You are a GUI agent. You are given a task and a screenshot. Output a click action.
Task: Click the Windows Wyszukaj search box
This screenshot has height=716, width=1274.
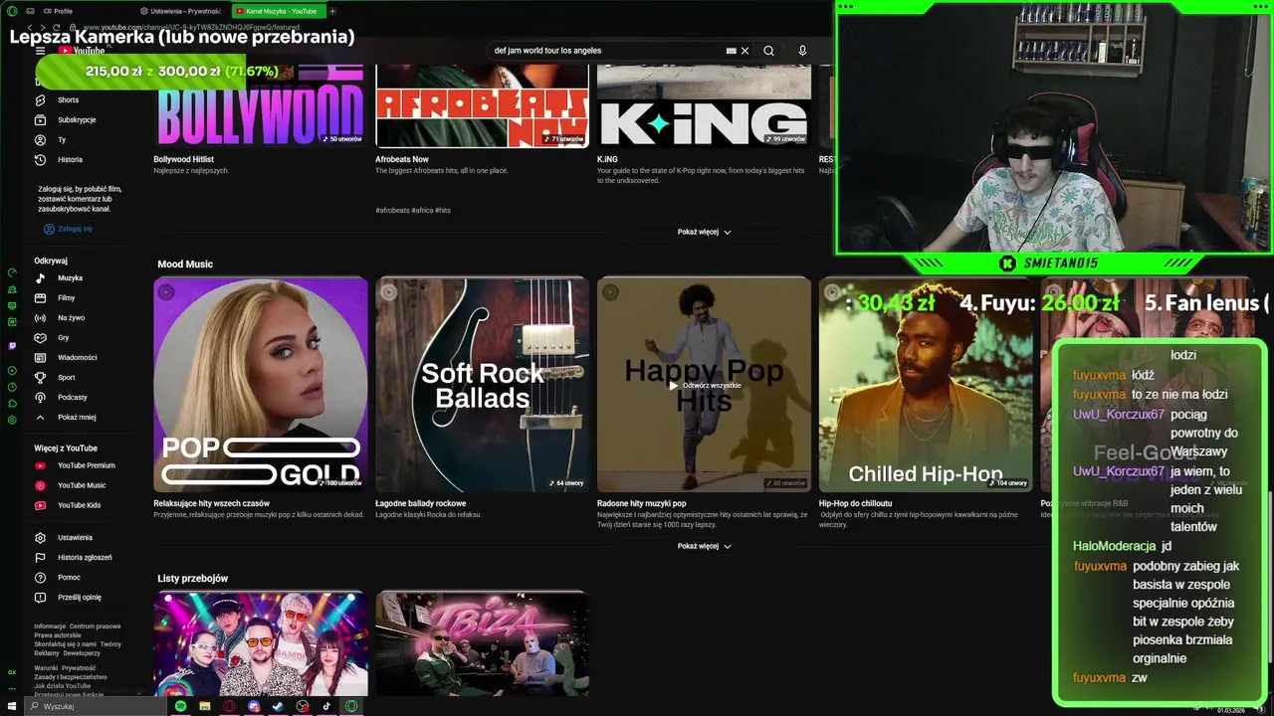95,706
